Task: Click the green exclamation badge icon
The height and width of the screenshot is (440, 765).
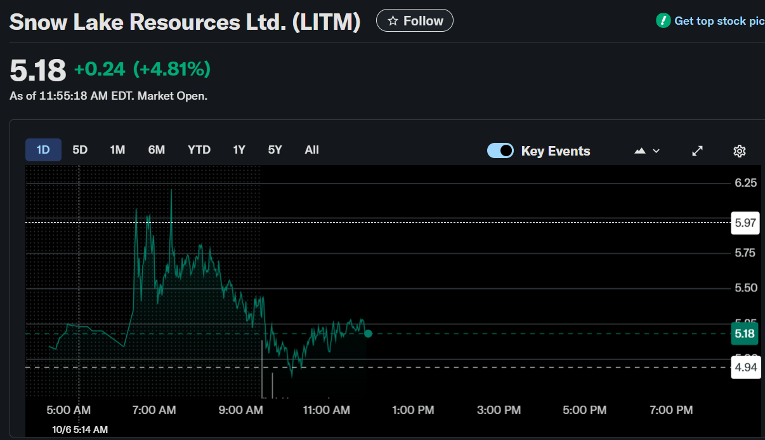Action: (x=663, y=21)
